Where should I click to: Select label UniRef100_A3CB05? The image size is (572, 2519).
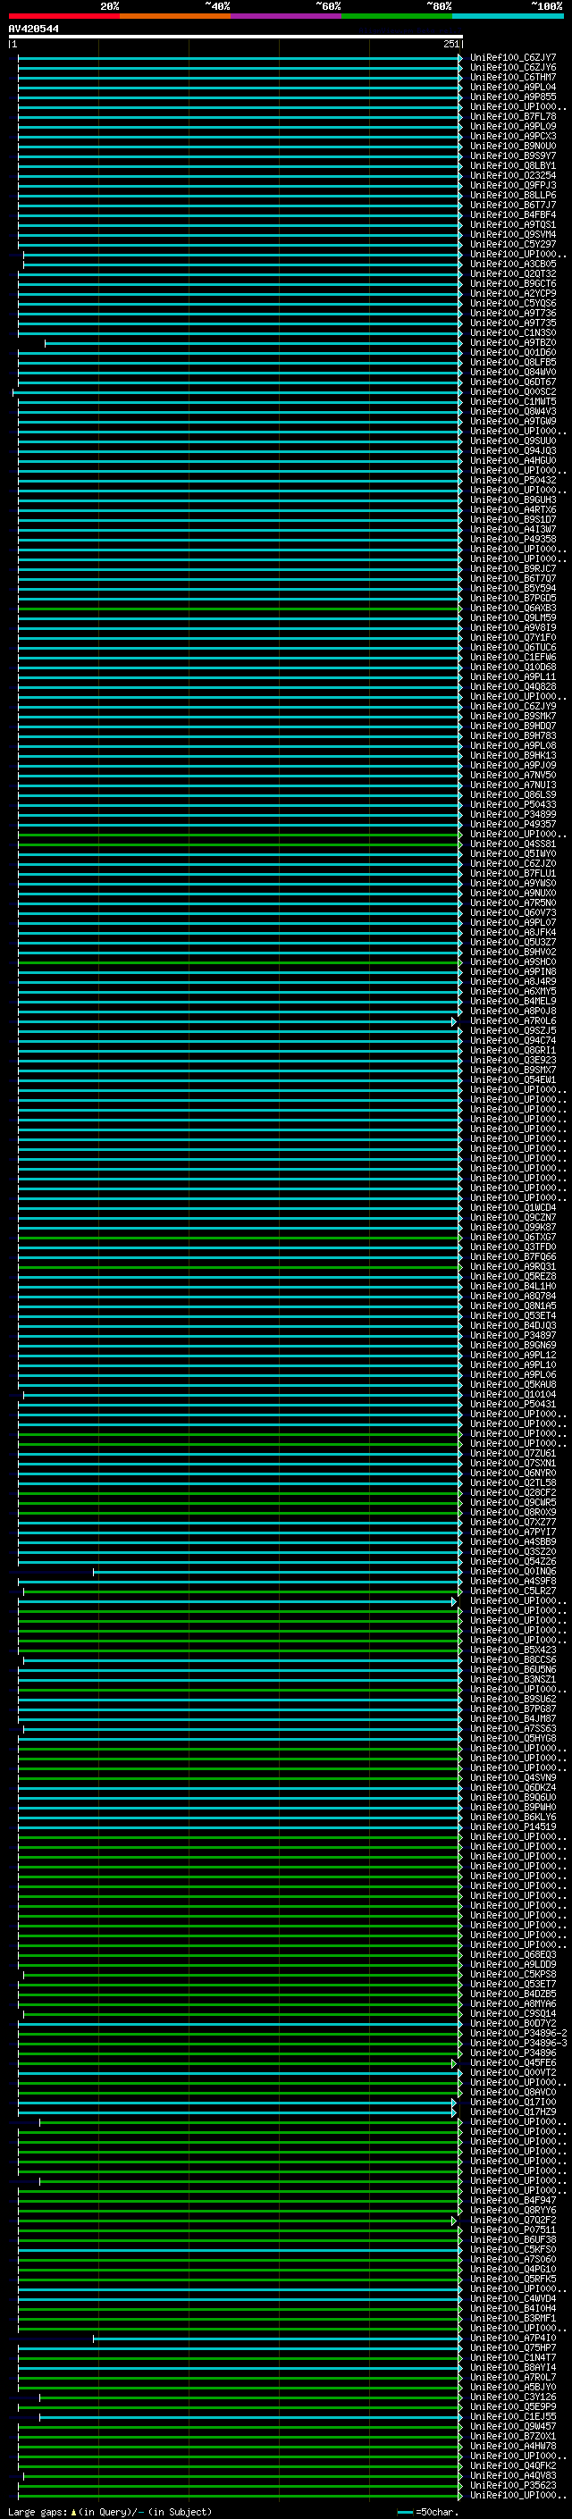point(513,264)
